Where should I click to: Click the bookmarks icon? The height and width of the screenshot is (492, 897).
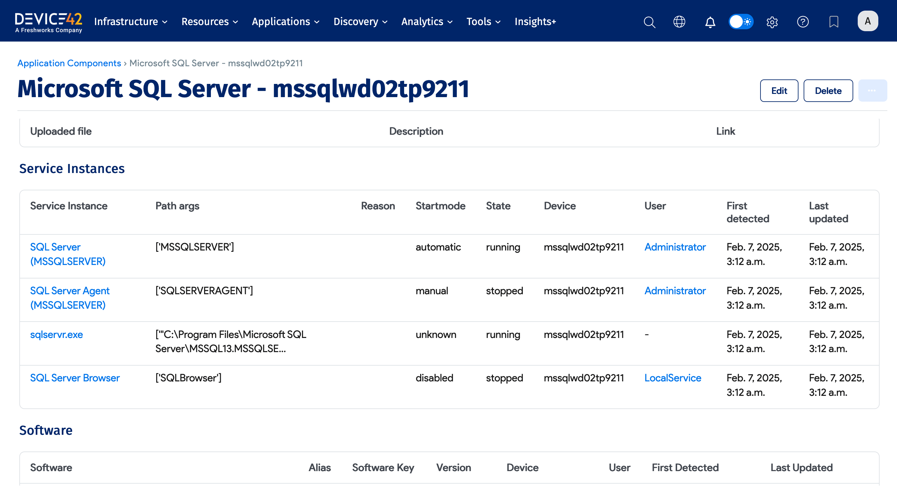point(834,22)
